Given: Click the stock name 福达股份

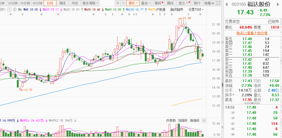Looking at the screenshot, I should point(259,4).
